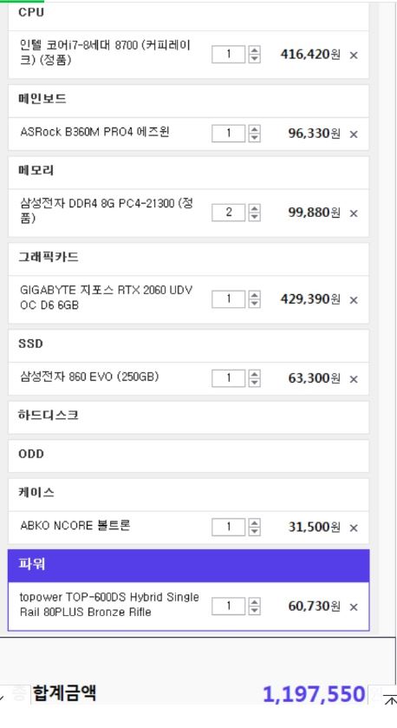Select the ODD category header
397x728 pixels.
(188, 456)
